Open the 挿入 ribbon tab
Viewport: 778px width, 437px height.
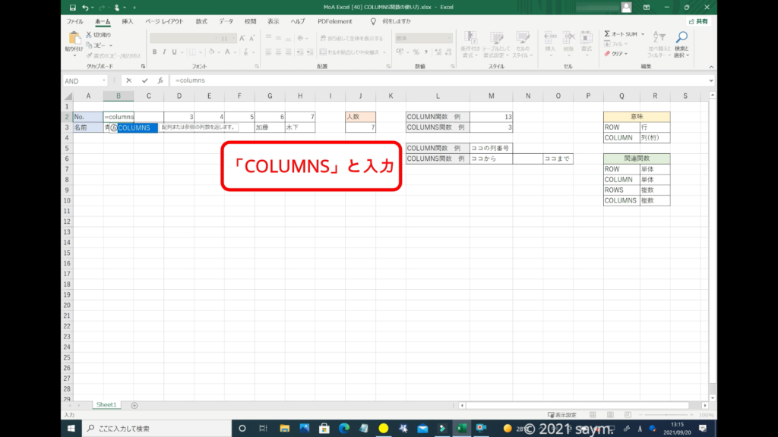(128, 21)
